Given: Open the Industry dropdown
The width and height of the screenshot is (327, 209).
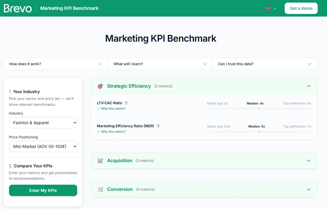Looking at the screenshot, I should 43,123.
